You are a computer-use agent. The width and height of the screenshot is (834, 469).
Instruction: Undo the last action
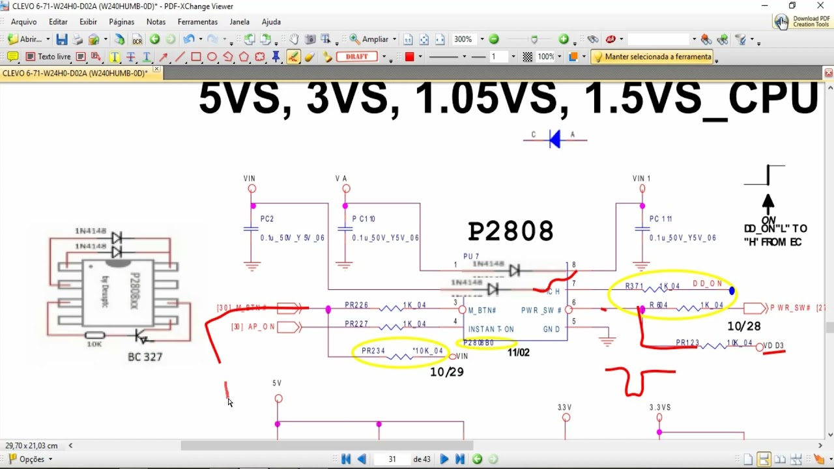(189, 39)
